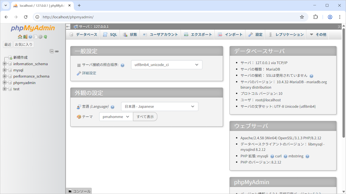346x194 pixels.
Task: Expand the performance_schema database node
Action: (4, 76)
